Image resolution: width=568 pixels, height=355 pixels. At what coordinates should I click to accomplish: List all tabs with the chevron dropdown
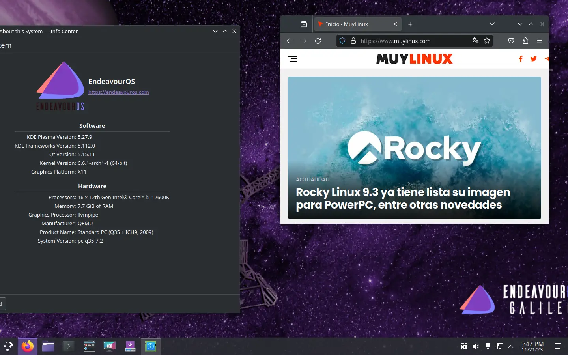click(492, 24)
